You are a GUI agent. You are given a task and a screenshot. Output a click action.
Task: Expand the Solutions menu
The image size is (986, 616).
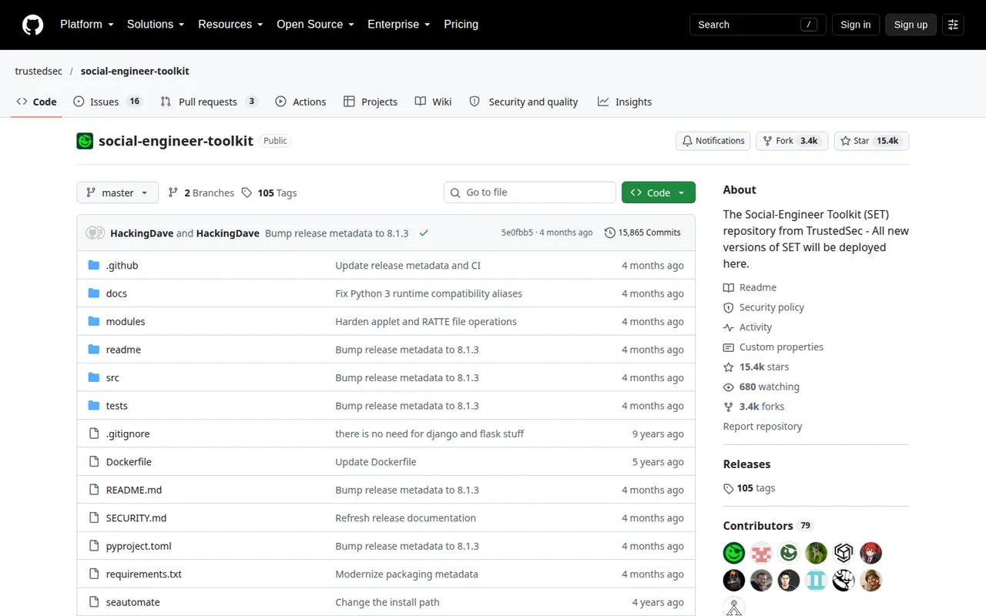click(x=156, y=25)
